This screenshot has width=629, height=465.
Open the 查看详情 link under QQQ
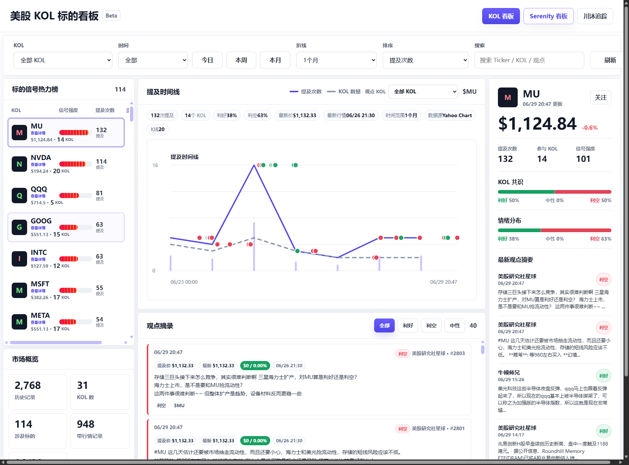tap(38, 196)
